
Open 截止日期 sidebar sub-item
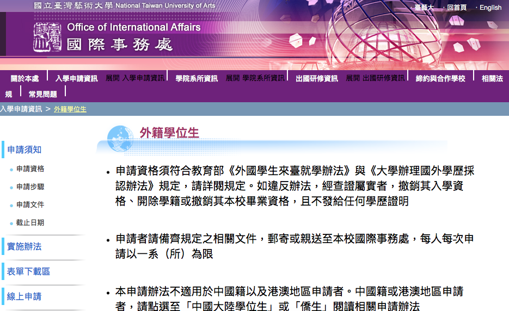[30, 222]
